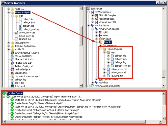The image size is (168, 126).
Task: Click the xtcWorkspace03 icon
Action: [96, 22]
